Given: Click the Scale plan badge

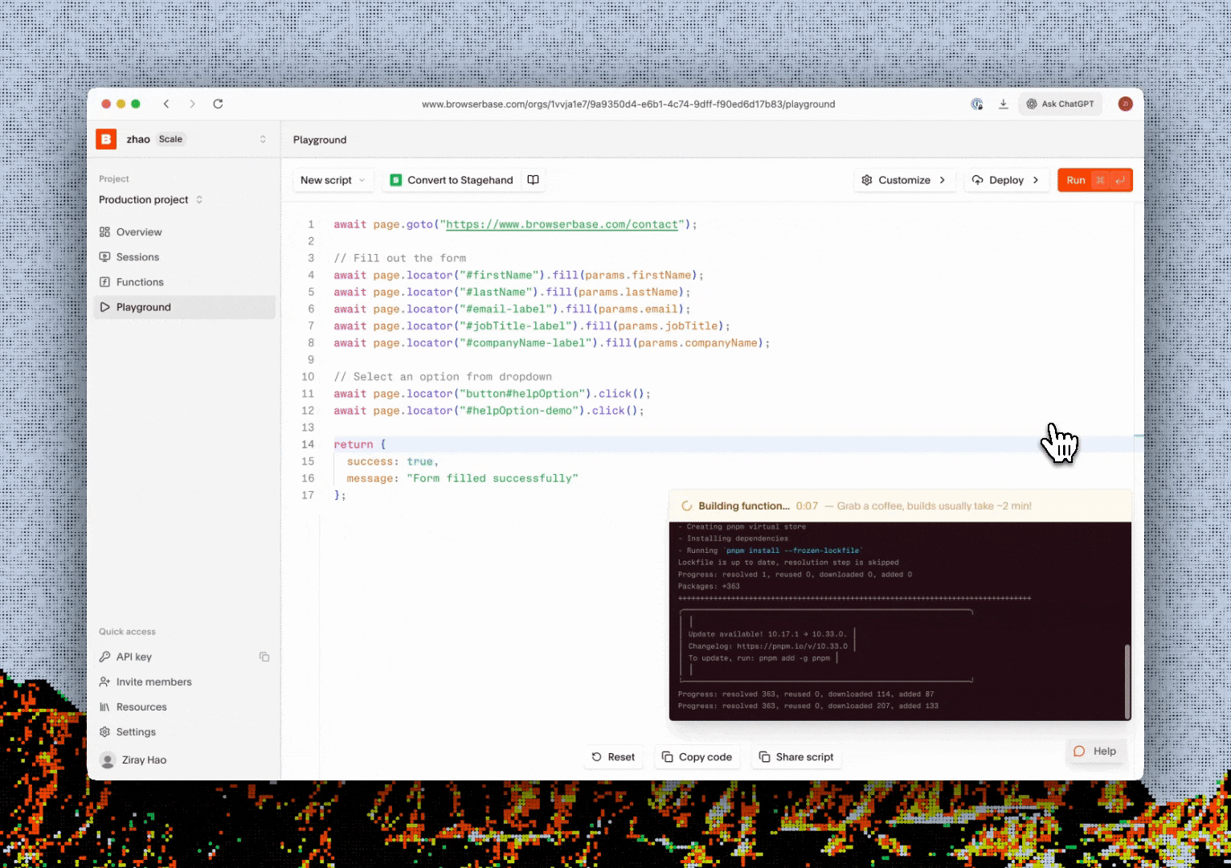Looking at the screenshot, I should click(x=170, y=139).
